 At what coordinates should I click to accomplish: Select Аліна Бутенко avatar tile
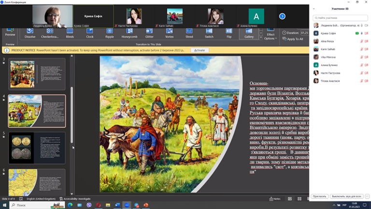tap(256, 16)
